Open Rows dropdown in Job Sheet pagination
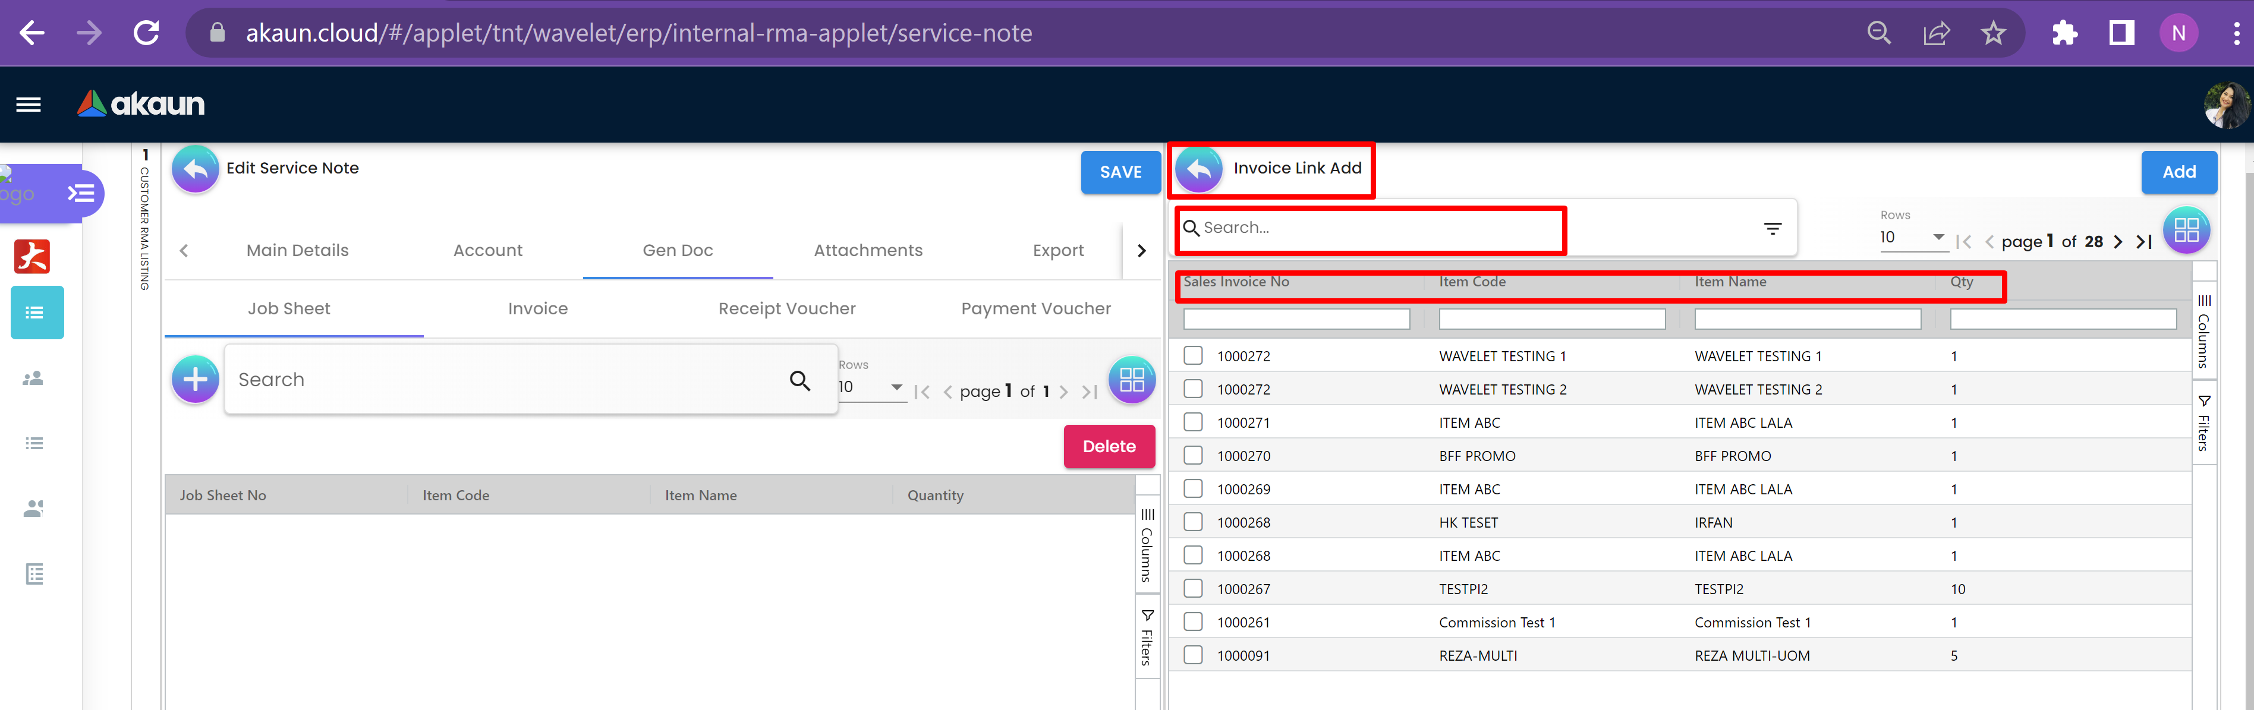This screenshot has height=710, width=2254. (871, 387)
